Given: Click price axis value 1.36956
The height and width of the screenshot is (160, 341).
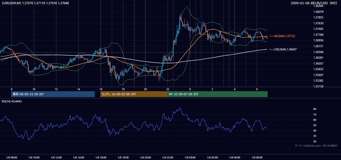Looking at the screenshot, I should click(318, 41).
